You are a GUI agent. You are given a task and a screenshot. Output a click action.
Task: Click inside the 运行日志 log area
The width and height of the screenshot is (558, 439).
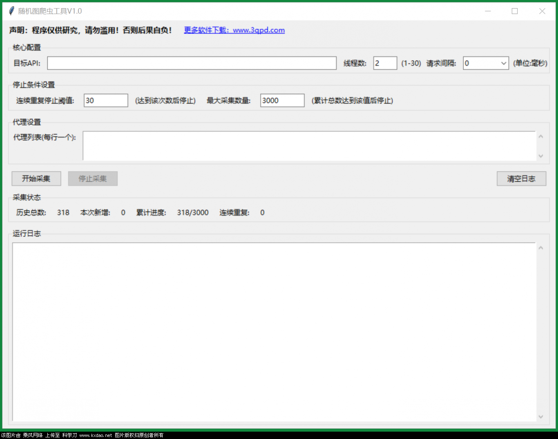(x=274, y=331)
